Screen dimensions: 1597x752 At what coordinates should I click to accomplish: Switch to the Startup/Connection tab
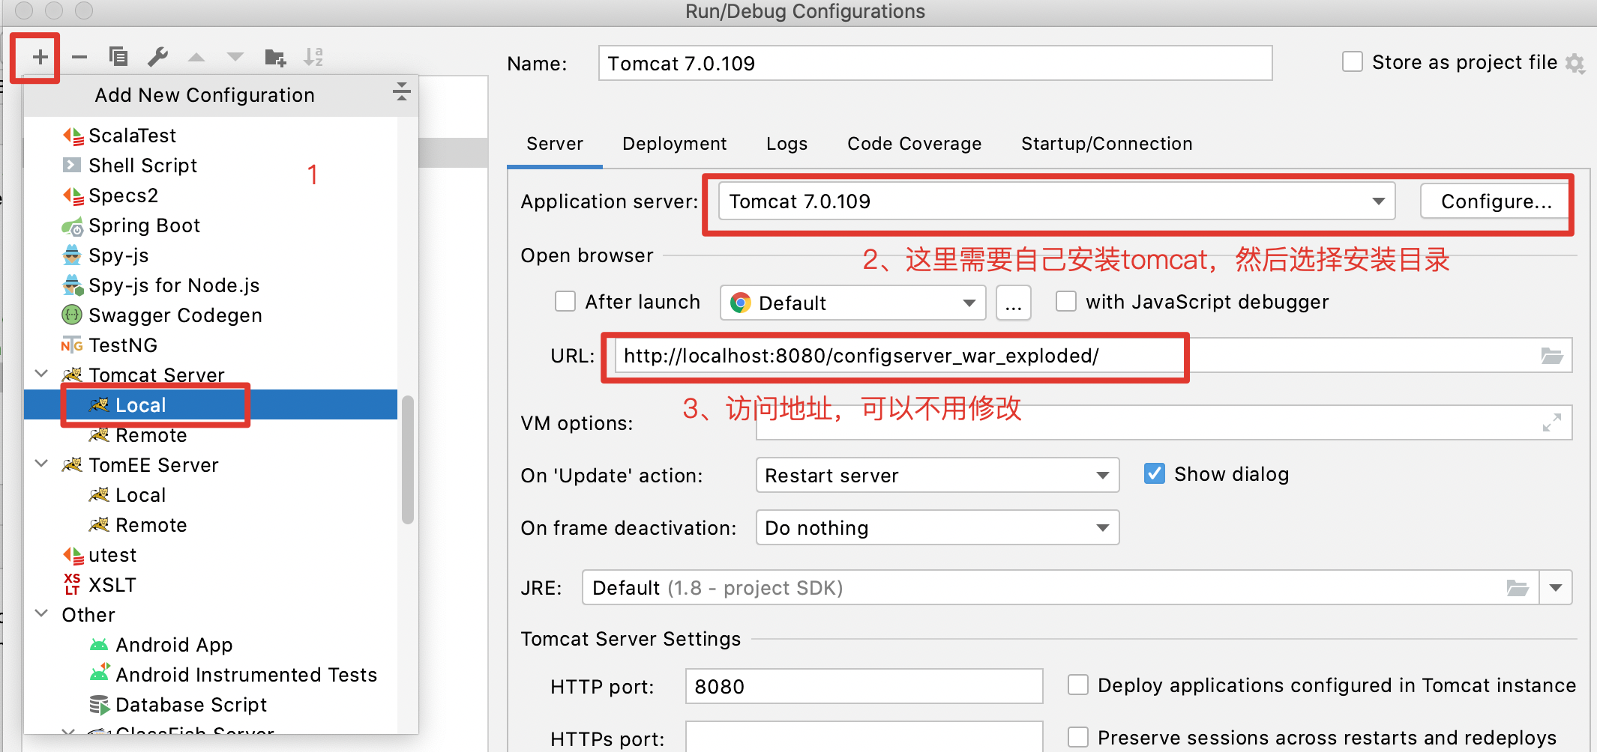(x=1107, y=144)
